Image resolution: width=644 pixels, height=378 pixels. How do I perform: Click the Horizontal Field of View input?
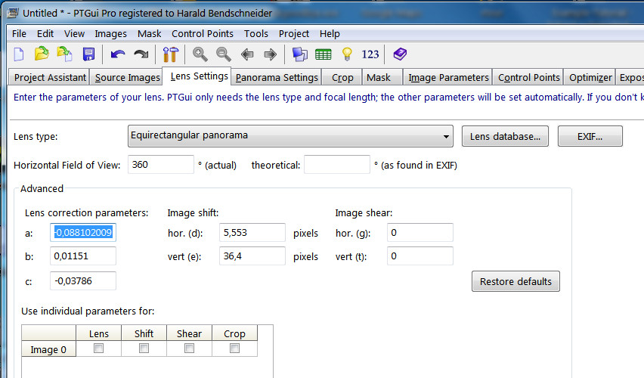[x=161, y=165]
